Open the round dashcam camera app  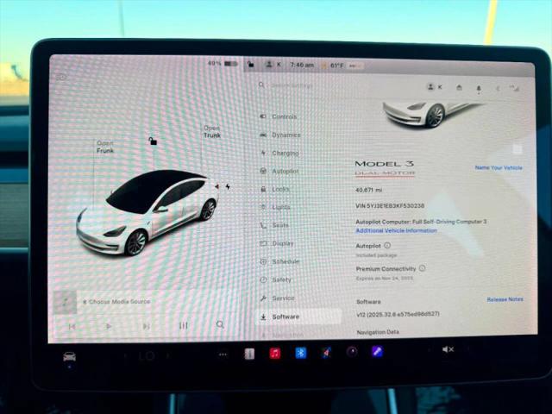pyautogui.click(x=352, y=351)
